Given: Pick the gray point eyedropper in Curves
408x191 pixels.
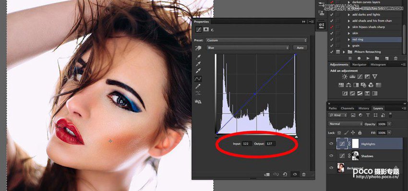Looking at the screenshot, I should 198,64.
